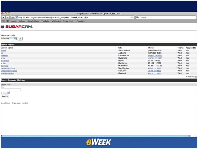Image resolution: width=198 pixels, height=149 pixels.
Task: Click the Teams column header
Action: [180, 48]
